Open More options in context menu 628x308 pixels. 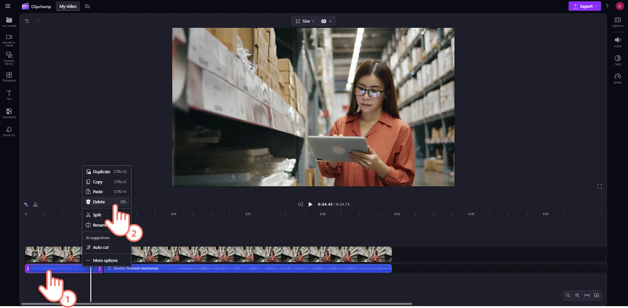106,260
